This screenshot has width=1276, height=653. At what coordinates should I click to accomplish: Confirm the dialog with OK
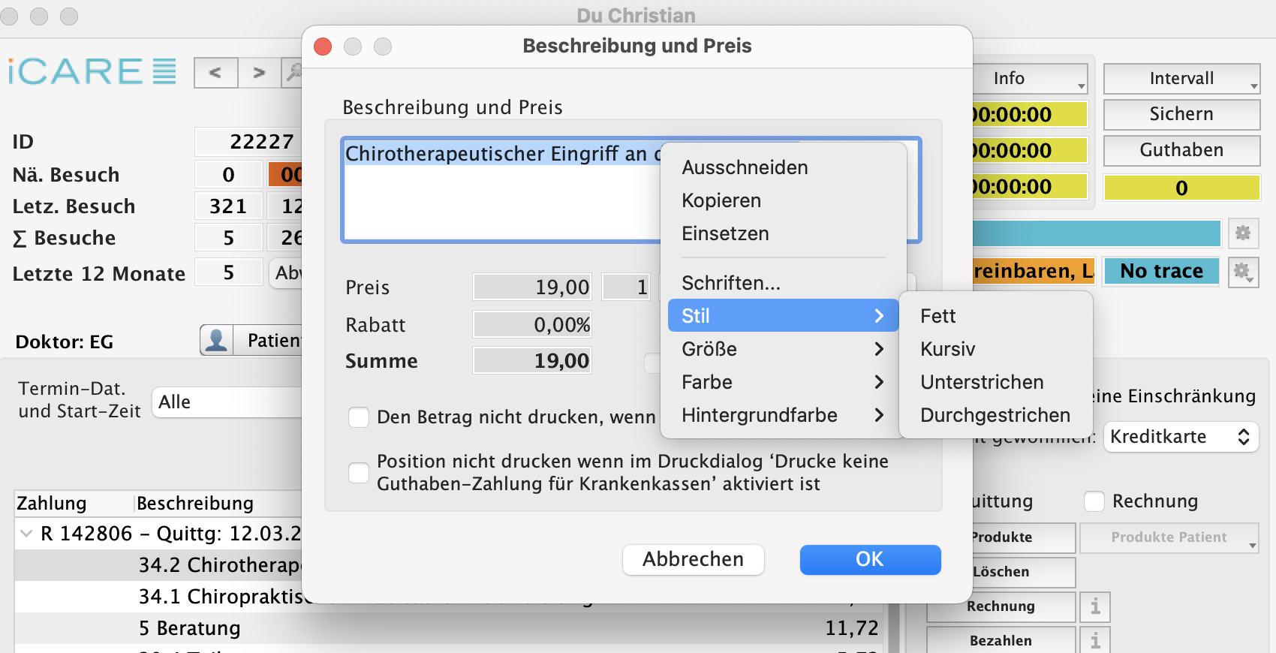point(870,560)
